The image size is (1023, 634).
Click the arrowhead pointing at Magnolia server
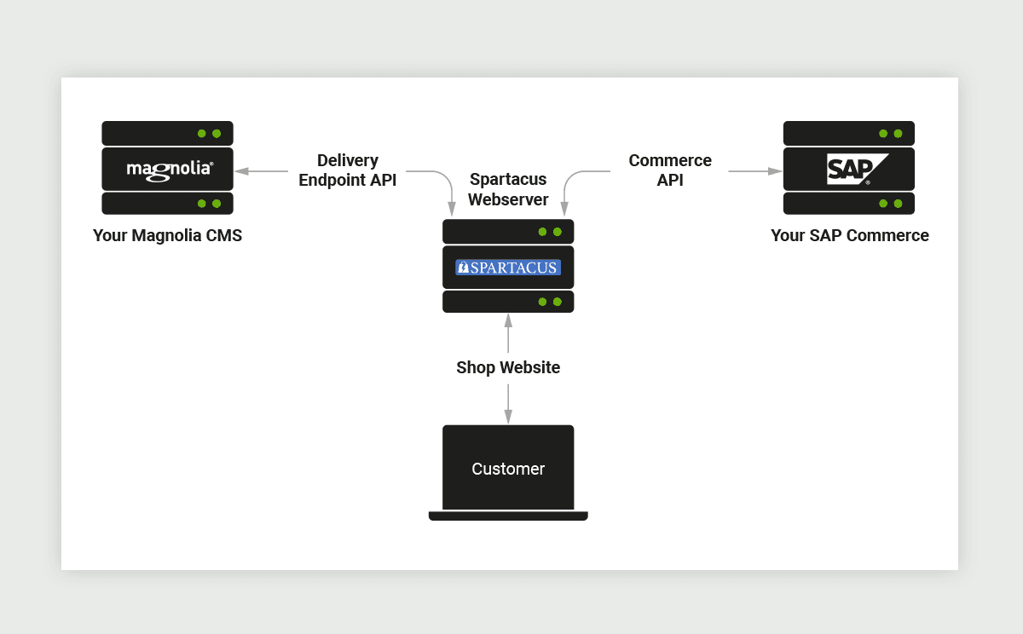(x=241, y=171)
